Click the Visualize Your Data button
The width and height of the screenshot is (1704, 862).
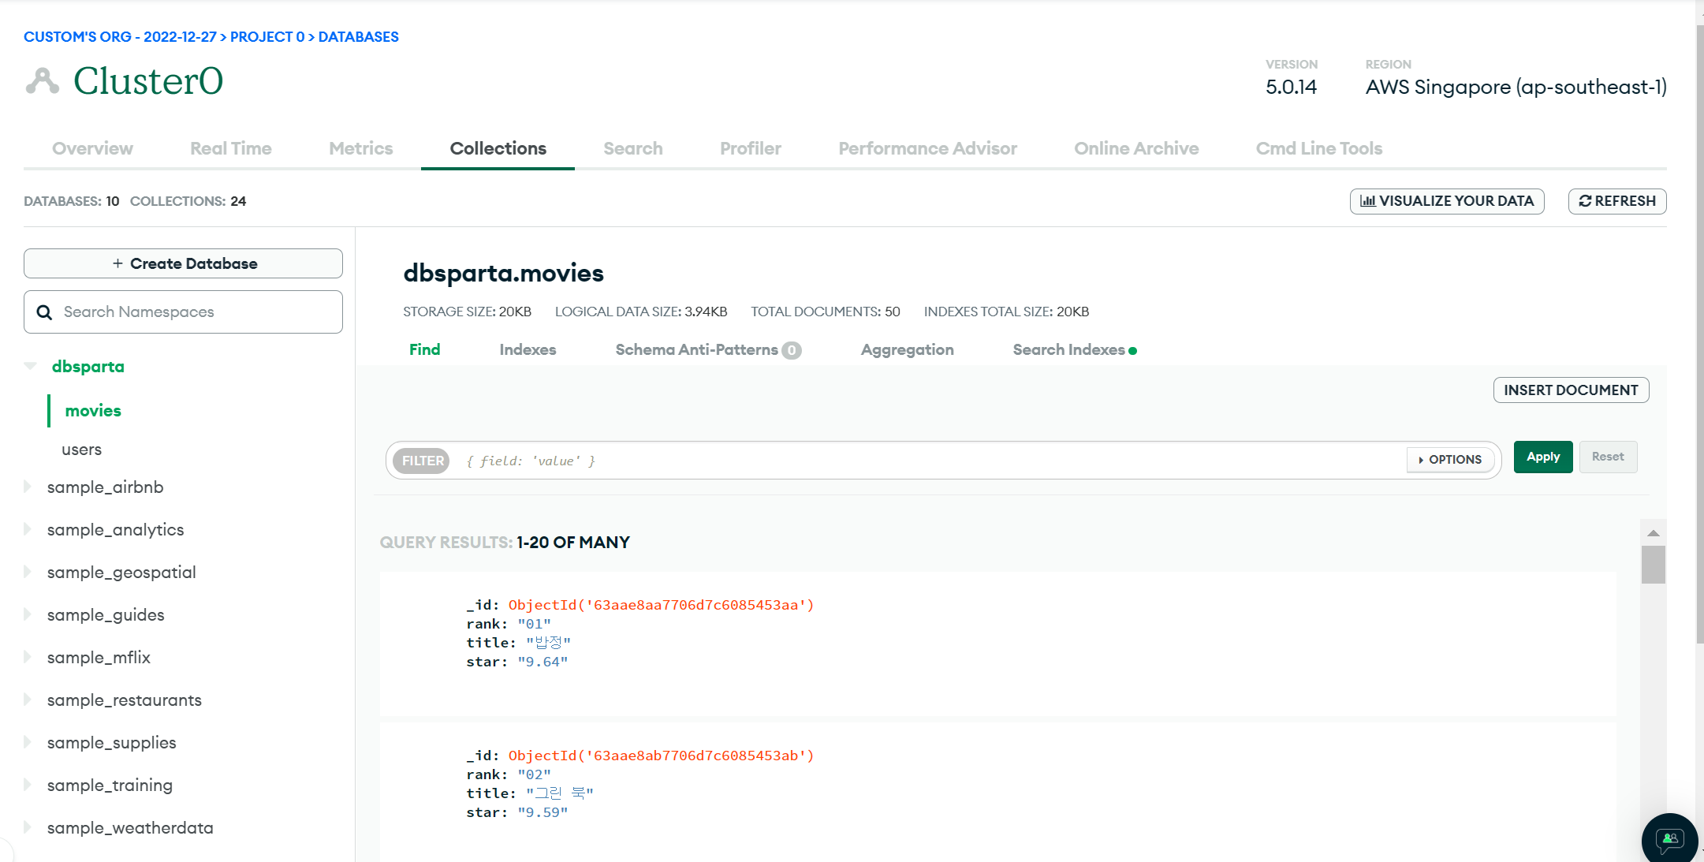pyautogui.click(x=1447, y=201)
